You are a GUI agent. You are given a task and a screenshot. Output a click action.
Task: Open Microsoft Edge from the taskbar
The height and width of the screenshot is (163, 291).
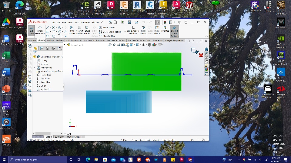[88, 160]
